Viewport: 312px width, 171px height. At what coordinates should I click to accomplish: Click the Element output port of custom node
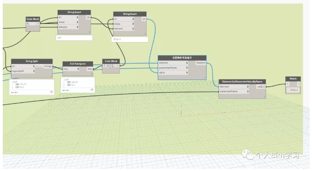coord(201,63)
